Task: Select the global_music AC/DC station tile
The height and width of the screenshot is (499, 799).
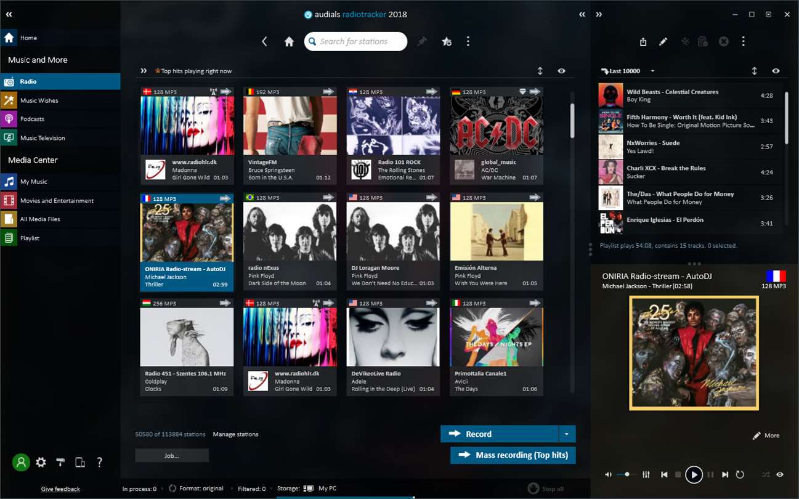Action: 497,136
